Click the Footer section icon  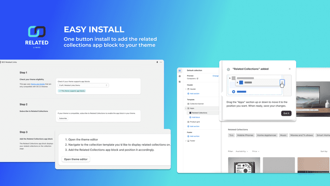point(189,141)
